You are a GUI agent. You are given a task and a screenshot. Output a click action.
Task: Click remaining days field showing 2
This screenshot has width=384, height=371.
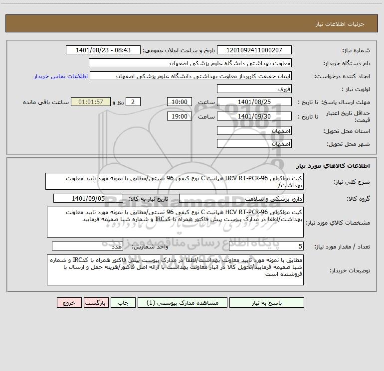click(133, 102)
